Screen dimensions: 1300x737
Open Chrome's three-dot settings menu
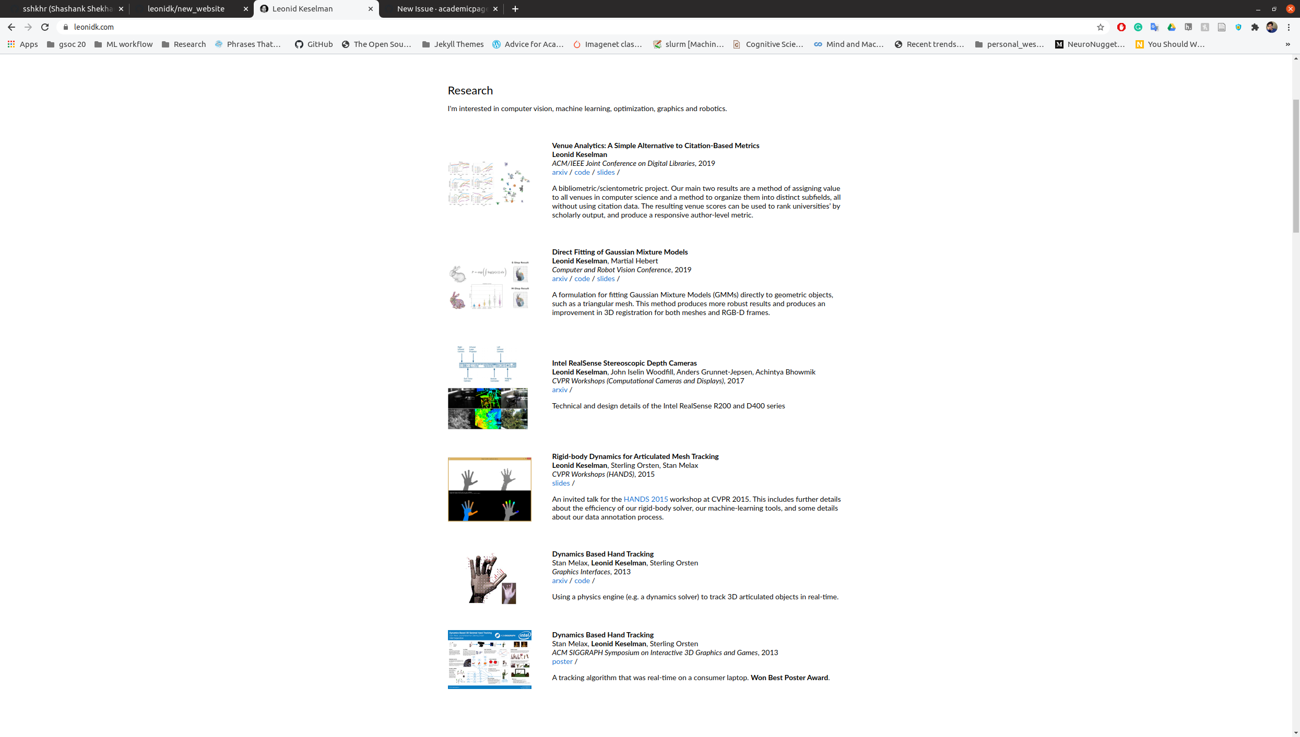tap(1288, 27)
